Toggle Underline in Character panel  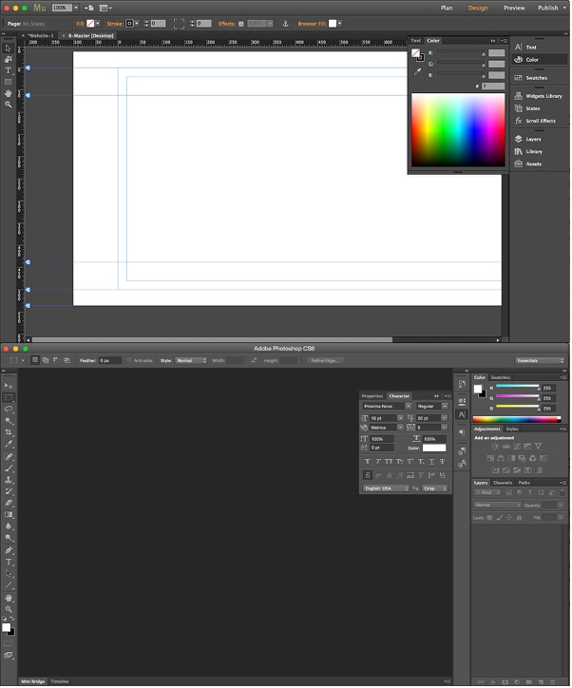click(x=431, y=462)
